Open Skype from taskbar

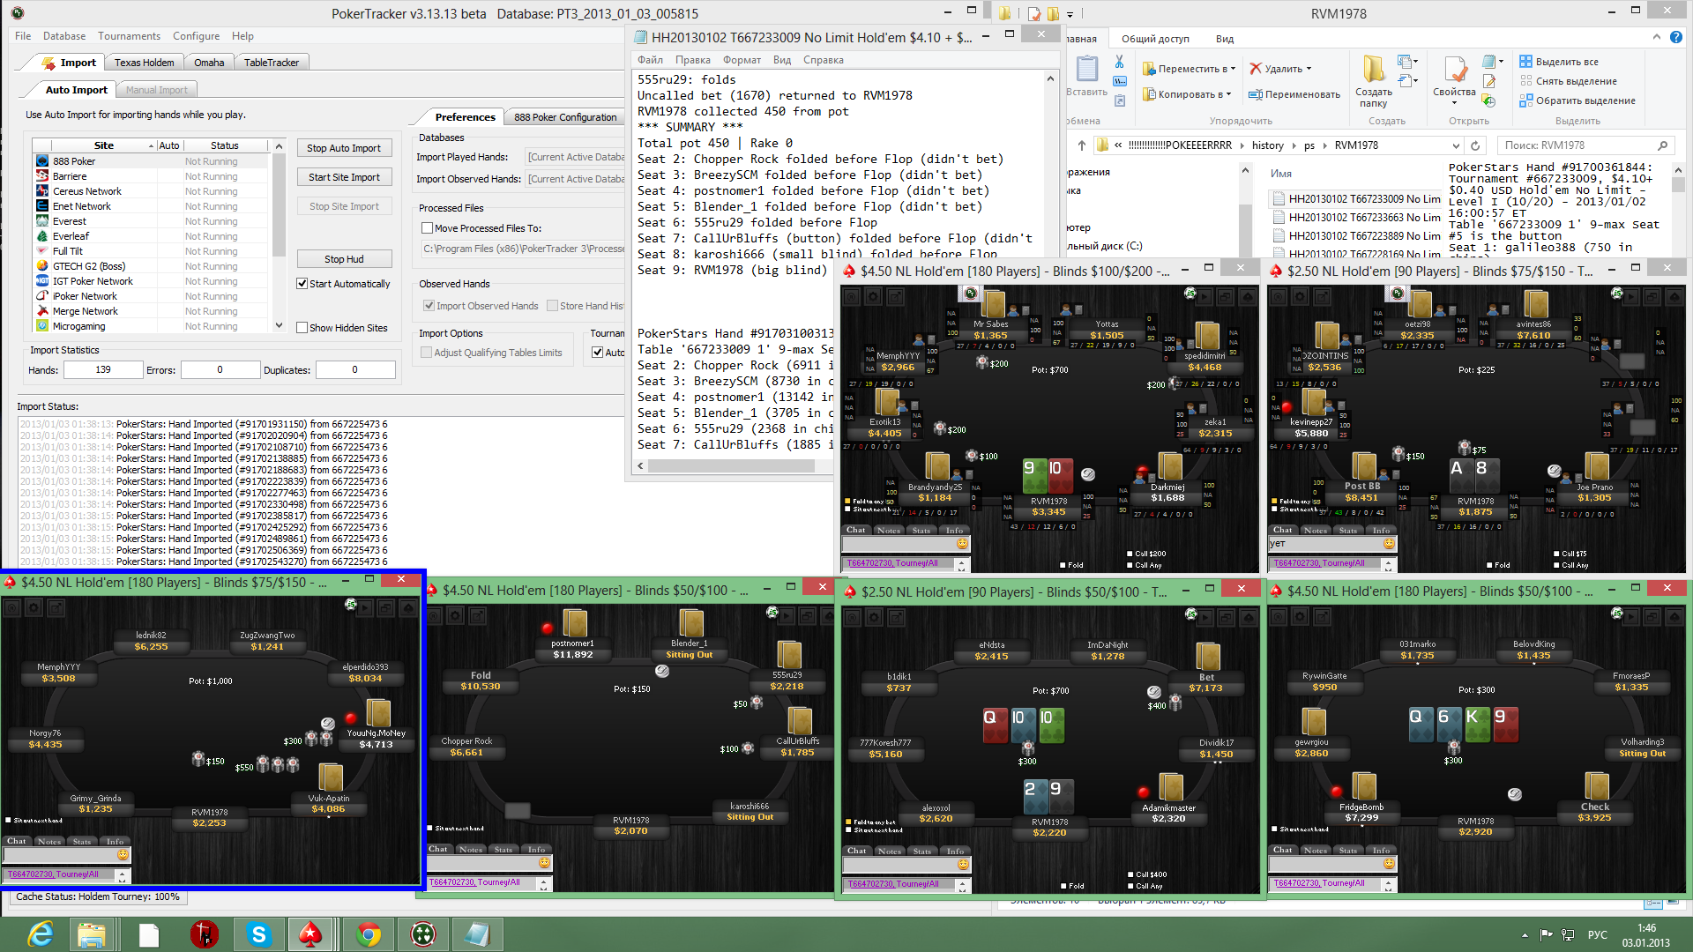click(258, 934)
